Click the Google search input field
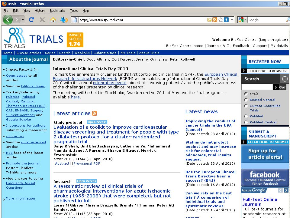Viewport: 290px width, 218px height. 266,20
